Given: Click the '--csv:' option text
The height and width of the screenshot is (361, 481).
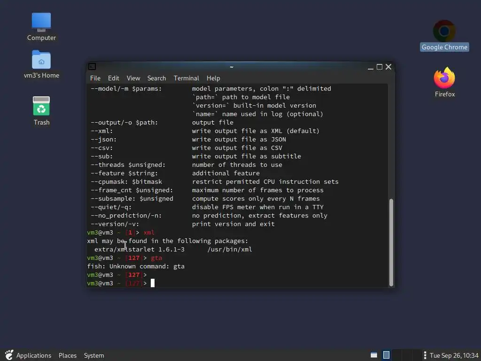Looking at the screenshot, I should pos(102,148).
